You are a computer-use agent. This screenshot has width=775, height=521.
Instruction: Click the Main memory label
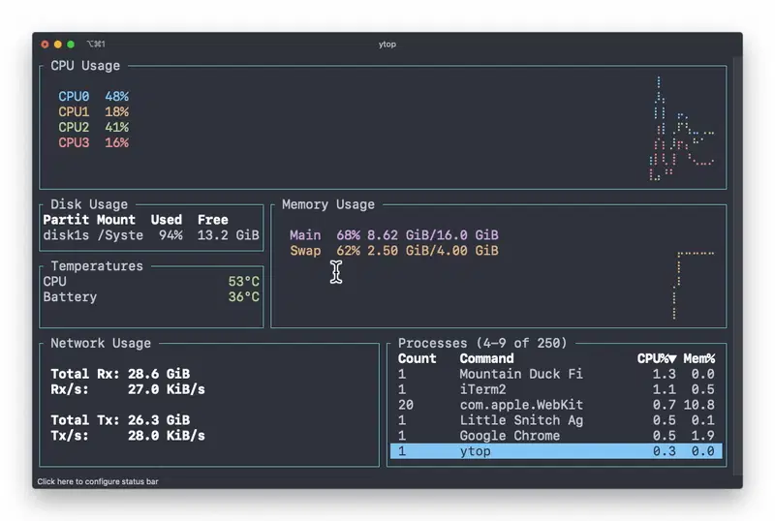tap(305, 235)
